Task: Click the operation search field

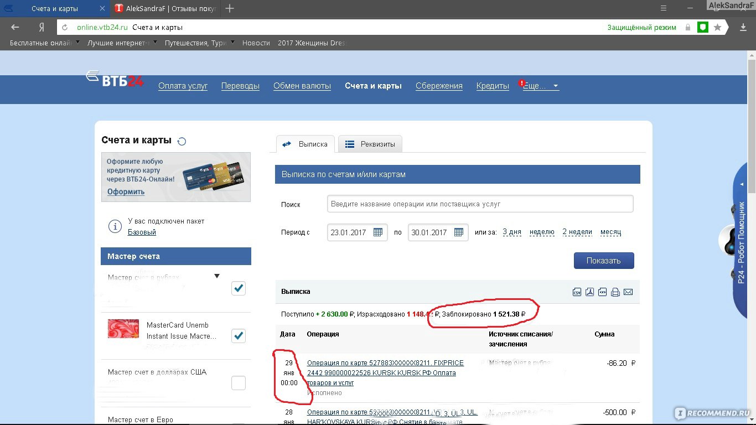Action: 480,204
